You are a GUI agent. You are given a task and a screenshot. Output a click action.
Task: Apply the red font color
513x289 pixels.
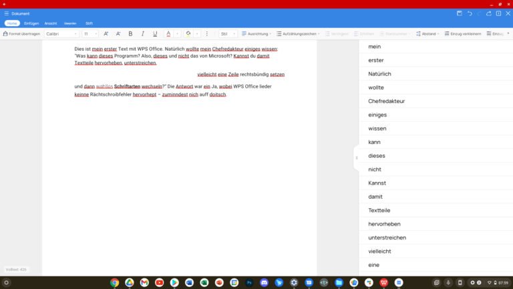[168, 33]
